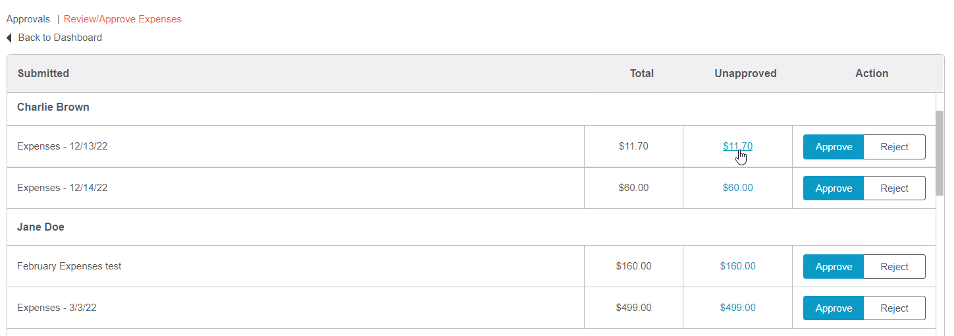
Task: Open the $499.00 unapproved amount link
Action: pyautogui.click(x=737, y=308)
